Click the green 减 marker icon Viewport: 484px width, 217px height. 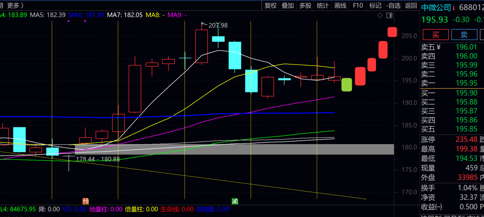click(235, 201)
